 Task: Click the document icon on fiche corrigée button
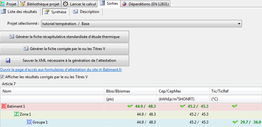tap(26, 48)
